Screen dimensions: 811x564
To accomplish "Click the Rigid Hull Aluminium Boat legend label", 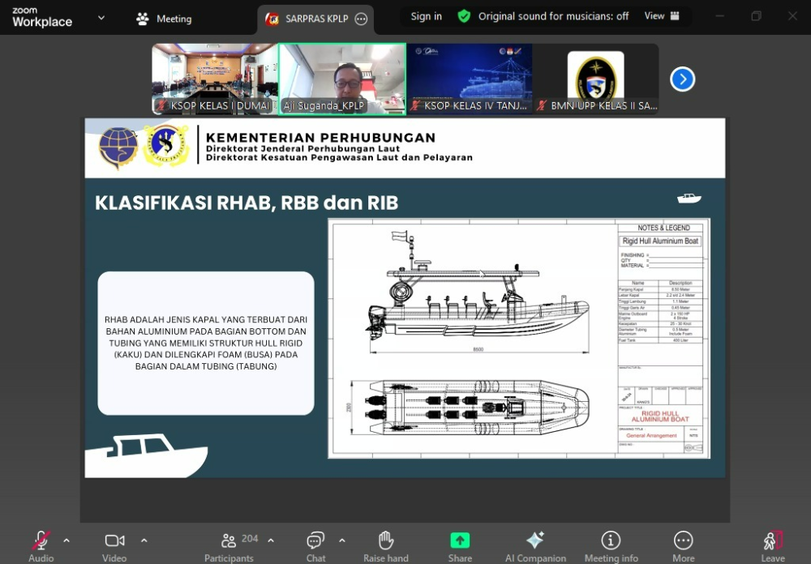I will click(x=660, y=241).
